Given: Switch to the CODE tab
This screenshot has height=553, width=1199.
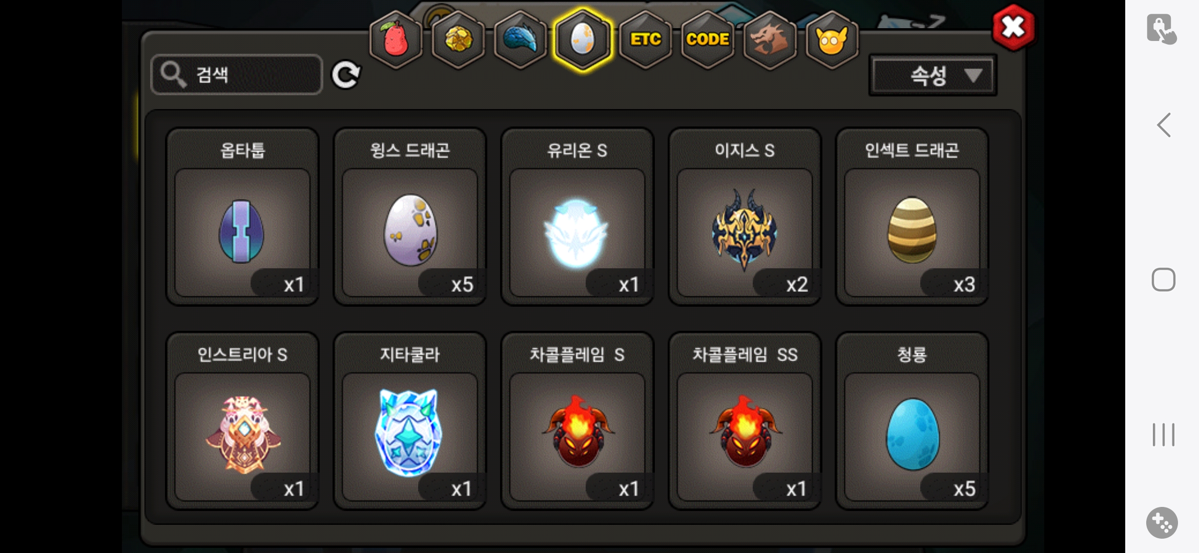Looking at the screenshot, I should 708,40.
